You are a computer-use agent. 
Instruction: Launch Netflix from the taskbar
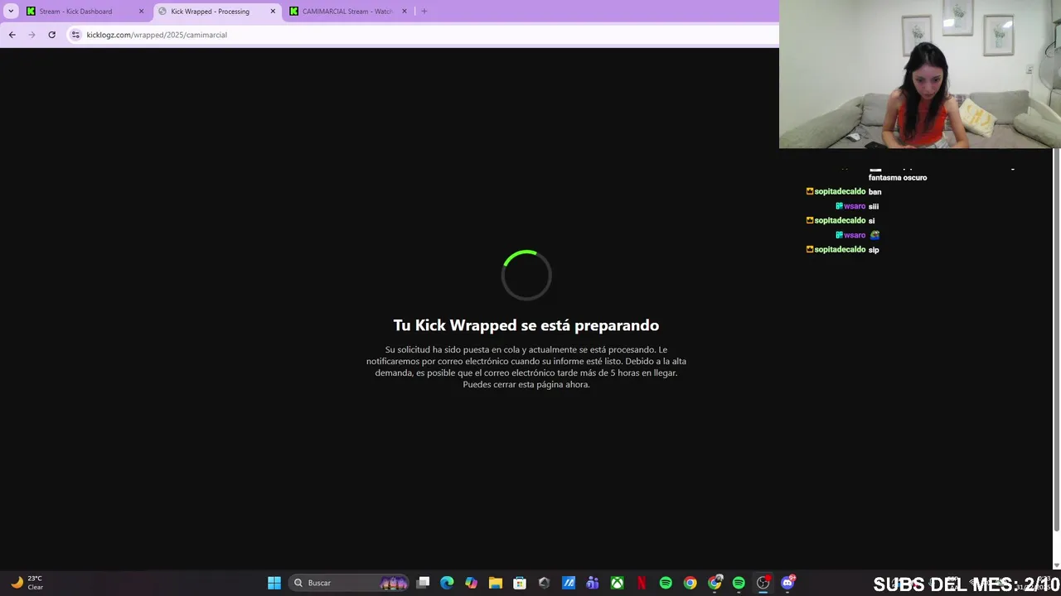coord(642,583)
